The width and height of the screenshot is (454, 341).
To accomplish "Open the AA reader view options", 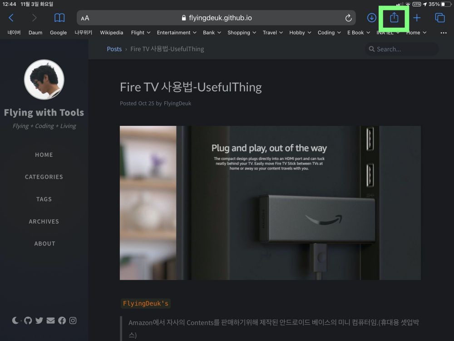I will tap(85, 18).
